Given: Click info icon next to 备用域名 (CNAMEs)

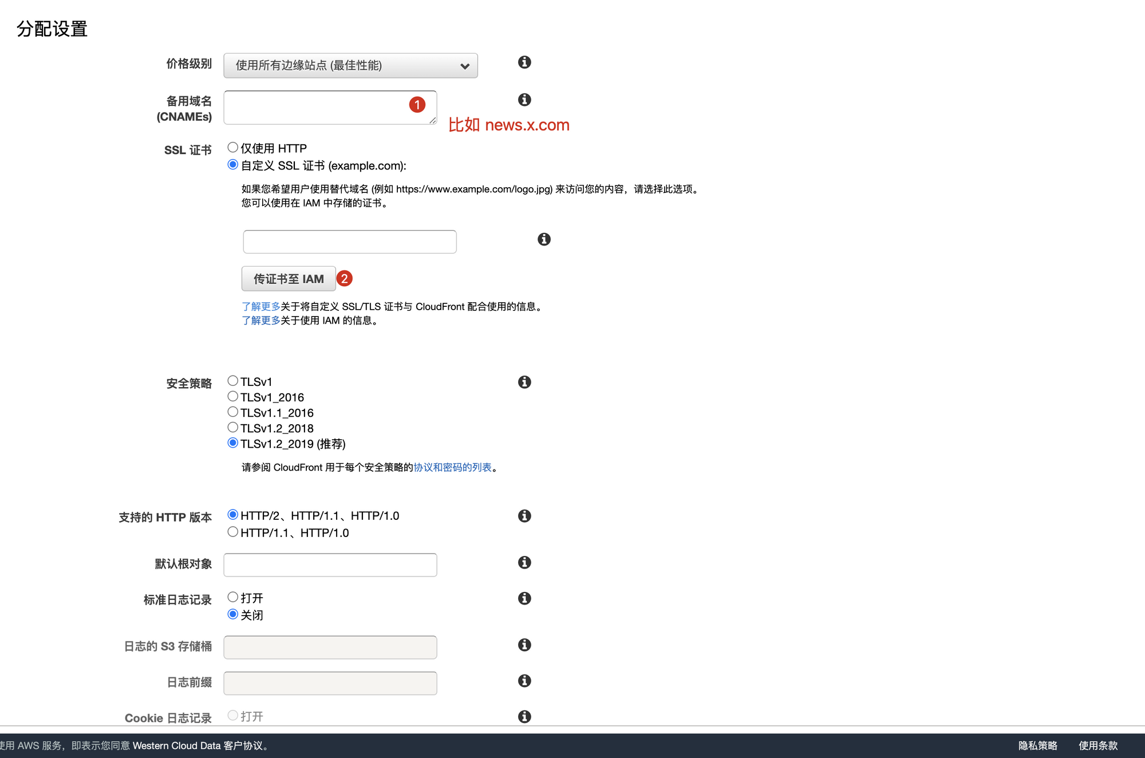Looking at the screenshot, I should click(x=524, y=100).
